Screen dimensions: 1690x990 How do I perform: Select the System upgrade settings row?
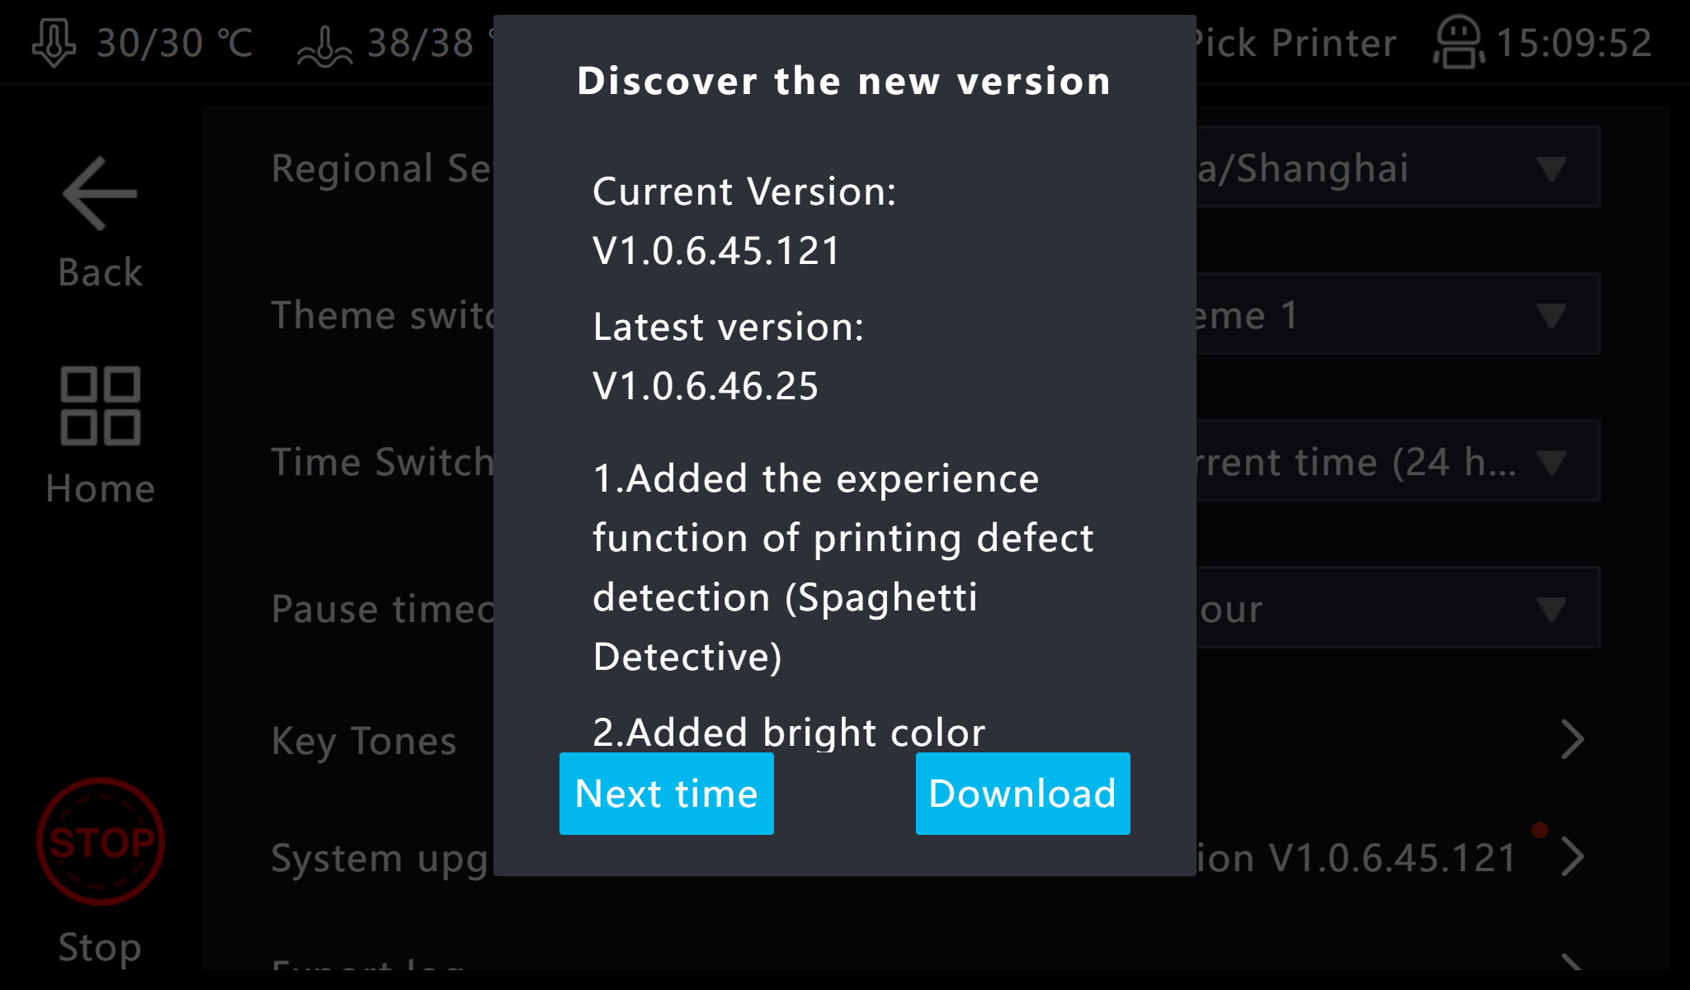380,858
